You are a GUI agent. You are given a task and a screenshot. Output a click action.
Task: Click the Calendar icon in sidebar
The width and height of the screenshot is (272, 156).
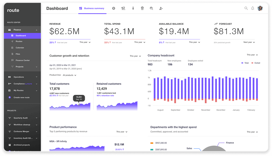click(x=12, y=48)
